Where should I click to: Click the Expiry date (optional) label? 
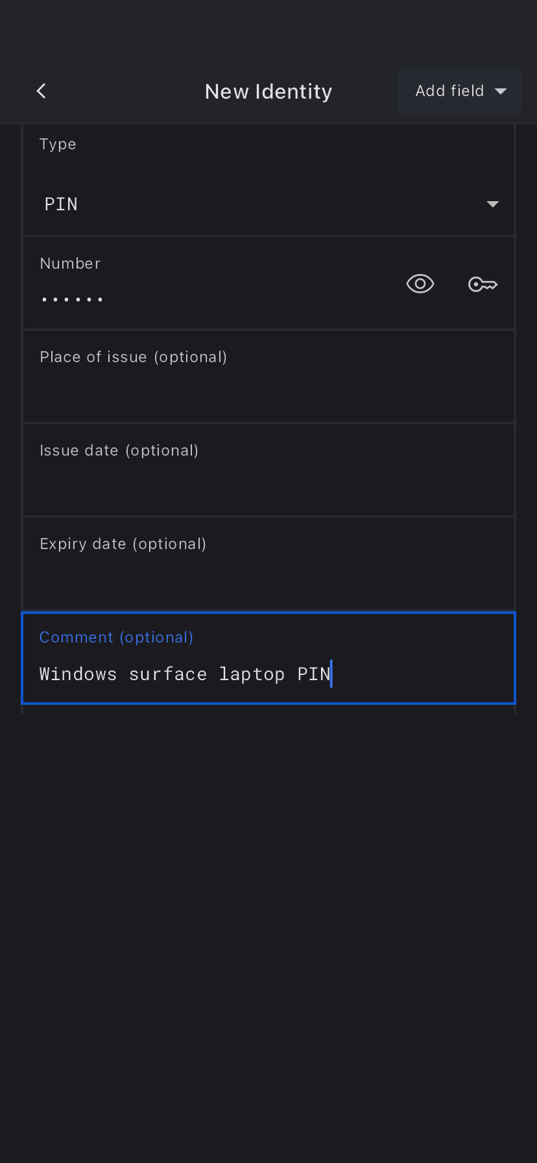pos(123,544)
